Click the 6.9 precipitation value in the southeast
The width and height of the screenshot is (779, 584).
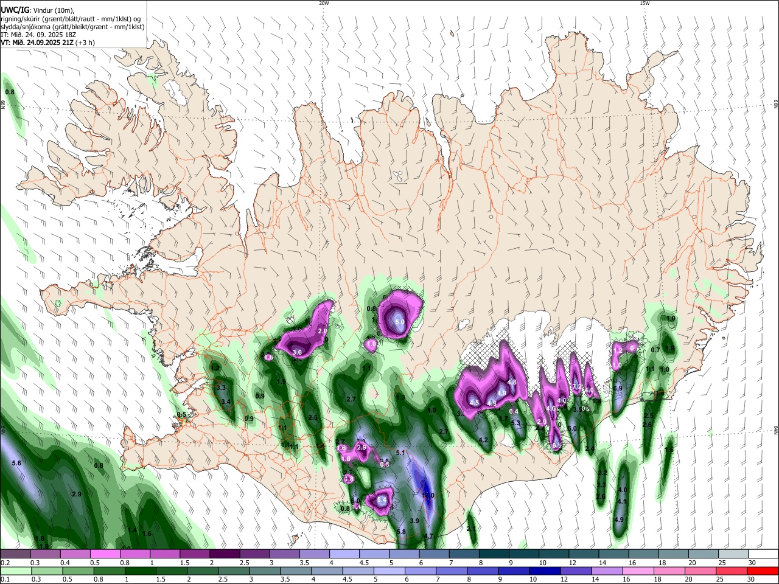(x=618, y=388)
